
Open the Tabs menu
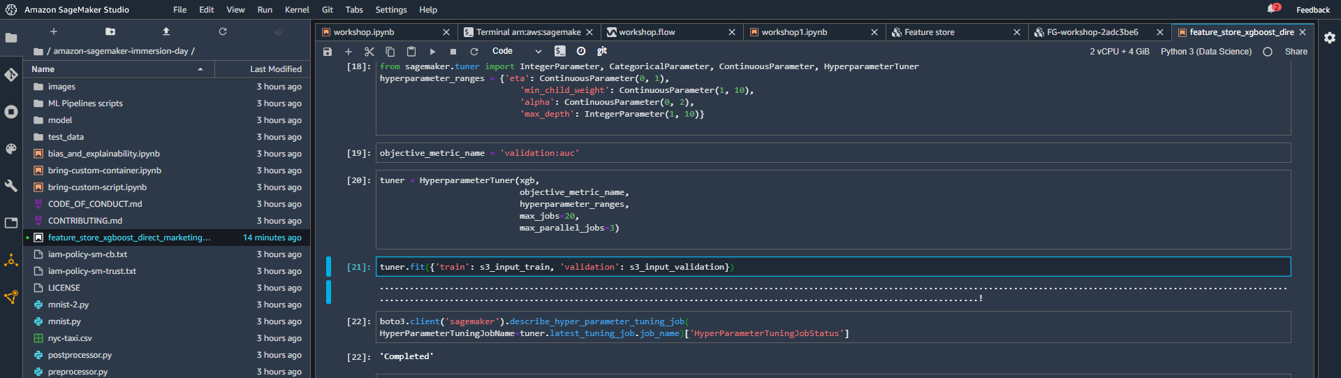(x=354, y=10)
